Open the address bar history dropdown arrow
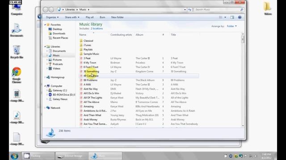The image size is (286, 160). (185, 9)
